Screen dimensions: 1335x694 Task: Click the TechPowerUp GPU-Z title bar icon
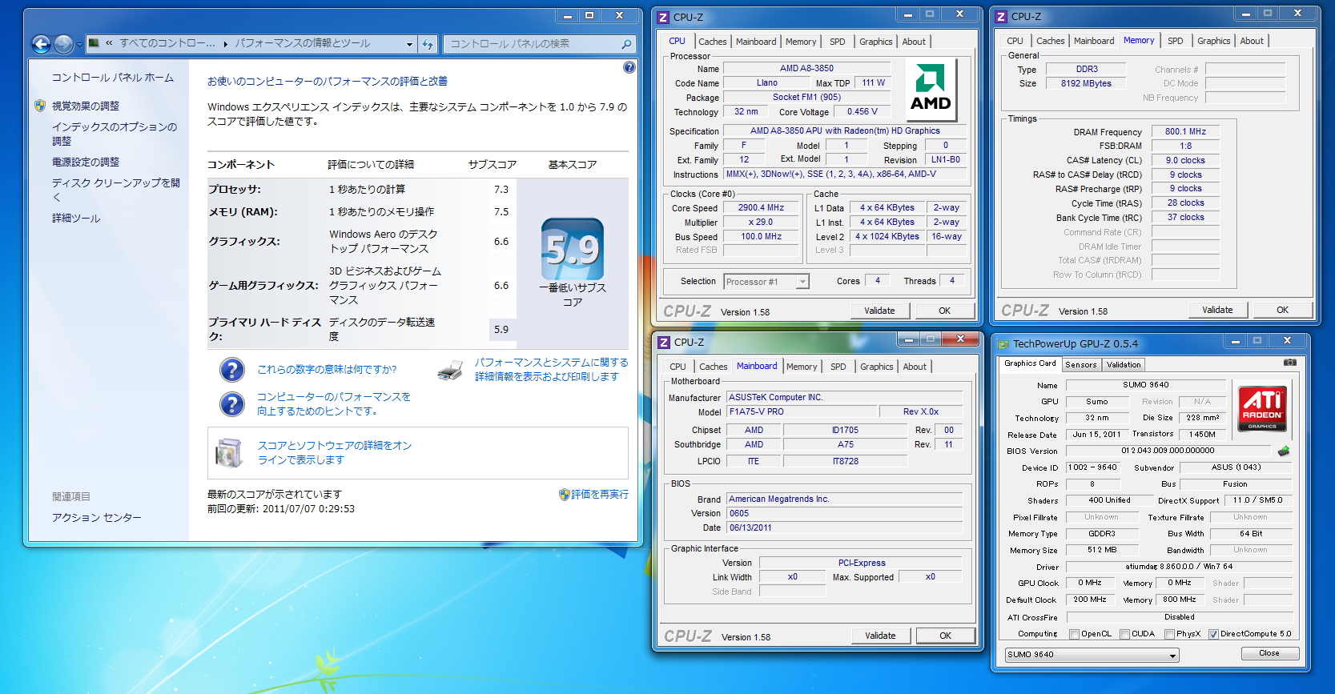pos(1002,343)
